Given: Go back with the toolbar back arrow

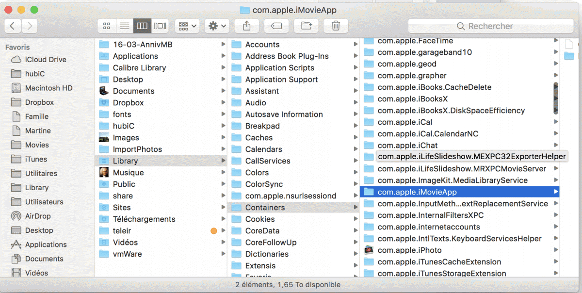Looking at the screenshot, I should point(13,26).
